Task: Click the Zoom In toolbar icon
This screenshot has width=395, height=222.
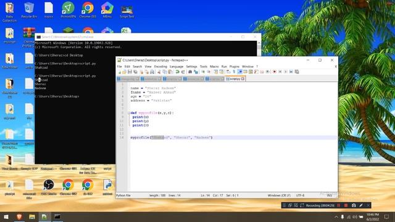Action: coord(203,72)
